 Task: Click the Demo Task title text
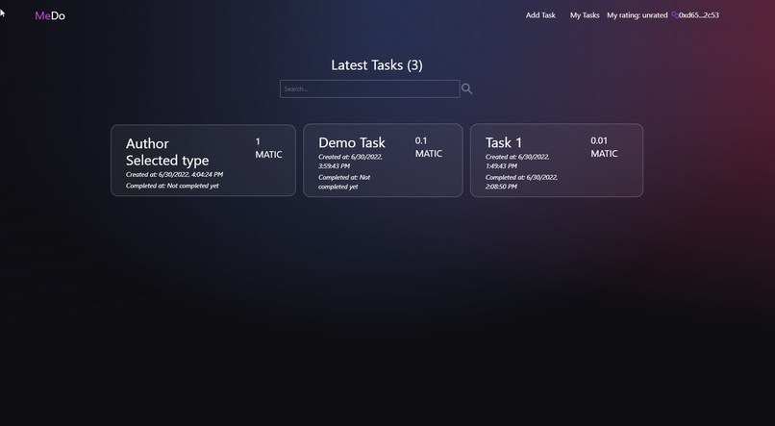[351, 143]
